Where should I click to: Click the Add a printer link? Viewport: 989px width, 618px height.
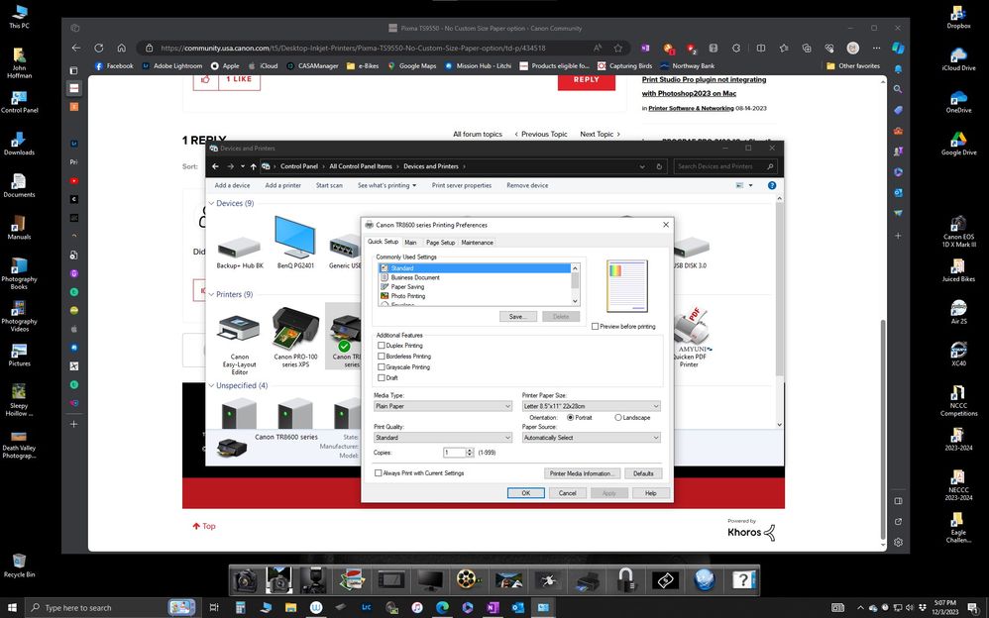pyautogui.click(x=281, y=185)
